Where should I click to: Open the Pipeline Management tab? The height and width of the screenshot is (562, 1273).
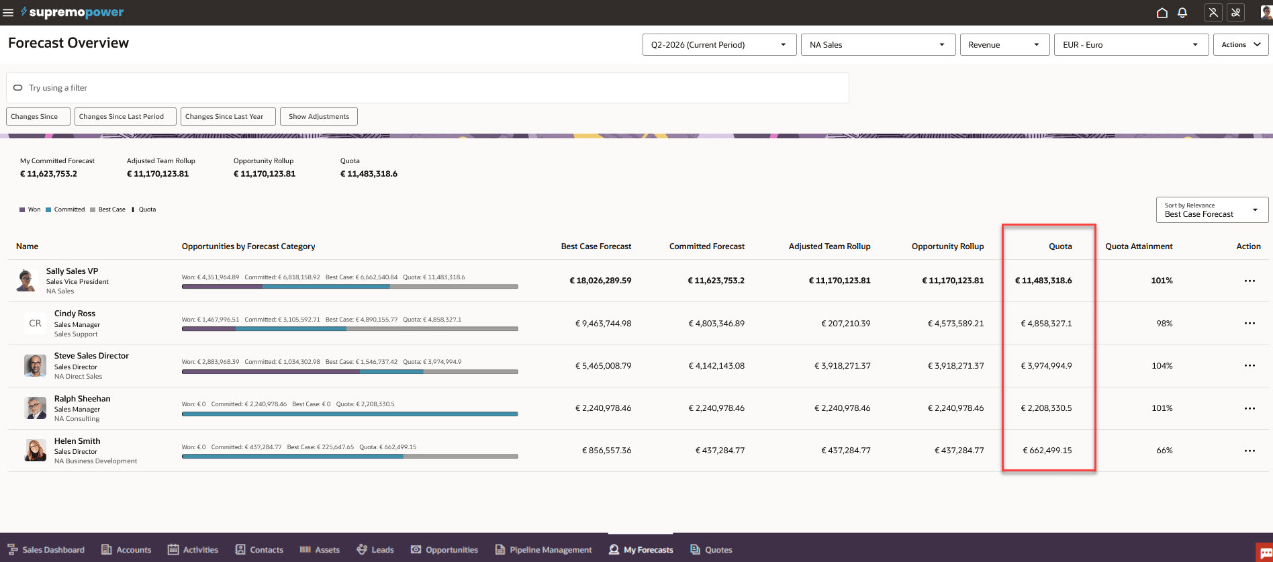pos(544,550)
